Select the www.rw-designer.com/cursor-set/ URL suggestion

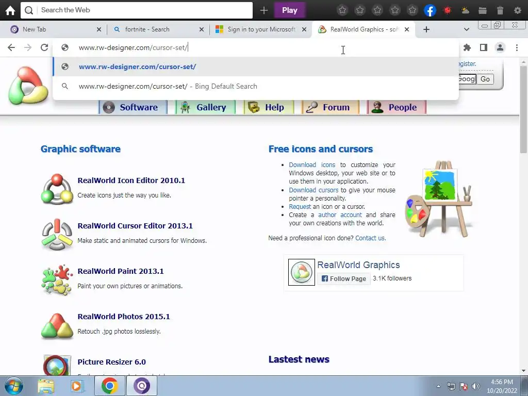(x=256, y=67)
